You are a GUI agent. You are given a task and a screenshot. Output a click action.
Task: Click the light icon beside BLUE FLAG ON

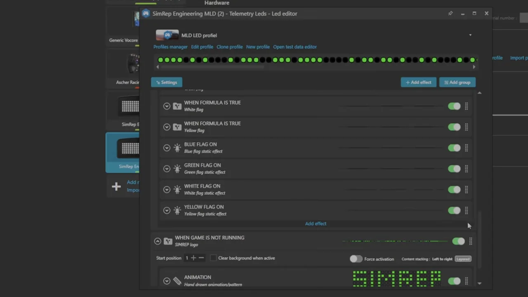(177, 148)
